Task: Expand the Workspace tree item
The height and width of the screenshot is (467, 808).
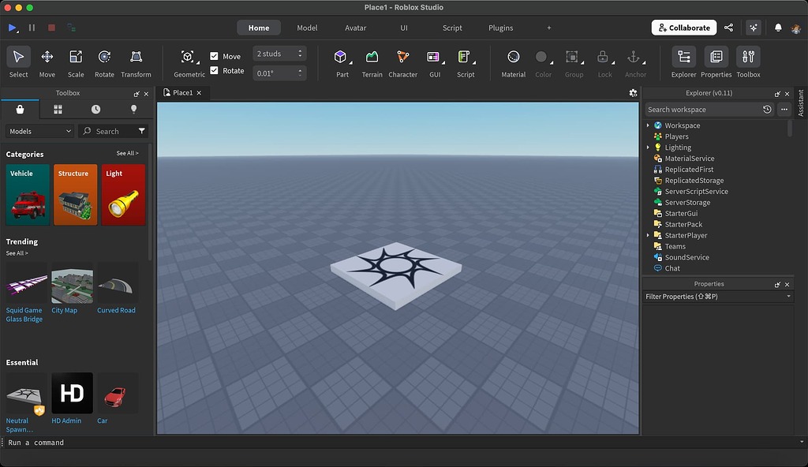Action: (649, 125)
